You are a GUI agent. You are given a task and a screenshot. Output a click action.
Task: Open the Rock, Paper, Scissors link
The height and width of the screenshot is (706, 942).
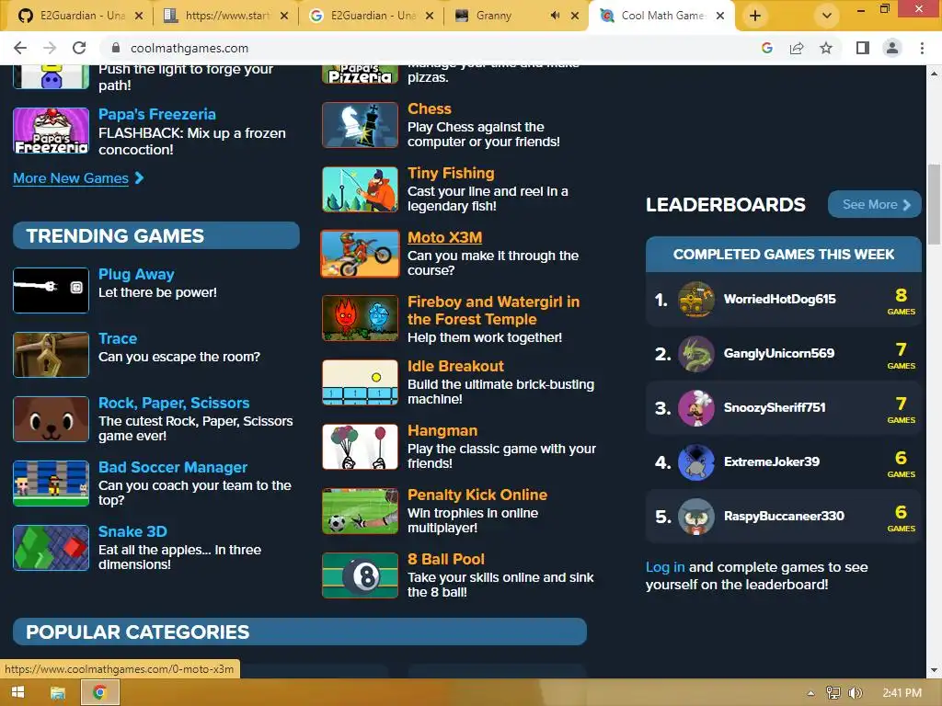[x=174, y=403]
